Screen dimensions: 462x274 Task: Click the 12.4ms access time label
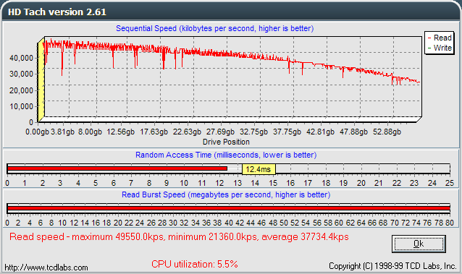click(x=259, y=169)
